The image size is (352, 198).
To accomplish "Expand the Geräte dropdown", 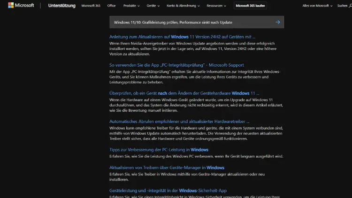I will pyautogui.click(x=153, y=6).
